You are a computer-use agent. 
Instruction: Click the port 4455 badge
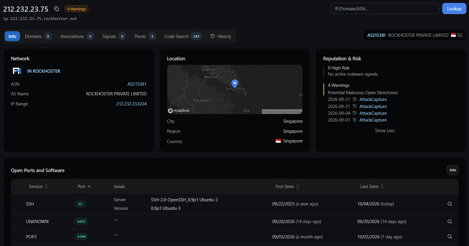[x=81, y=222]
